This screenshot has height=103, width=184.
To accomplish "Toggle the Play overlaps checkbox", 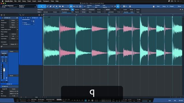I will (x=18, y=32).
